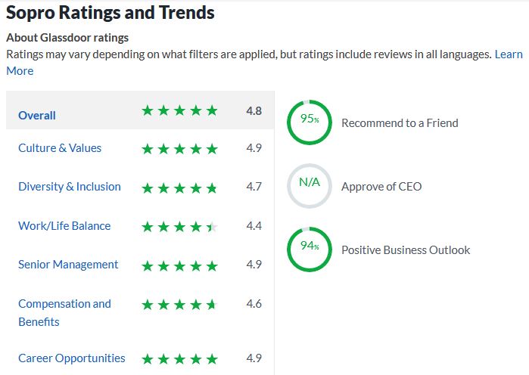Open the Culture & Values category
Image resolution: width=529 pixels, height=375 pixels.
click(60, 148)
